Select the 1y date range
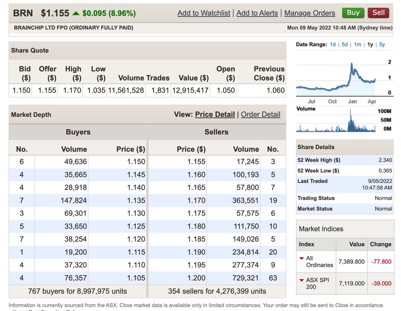 click(370, 44)
